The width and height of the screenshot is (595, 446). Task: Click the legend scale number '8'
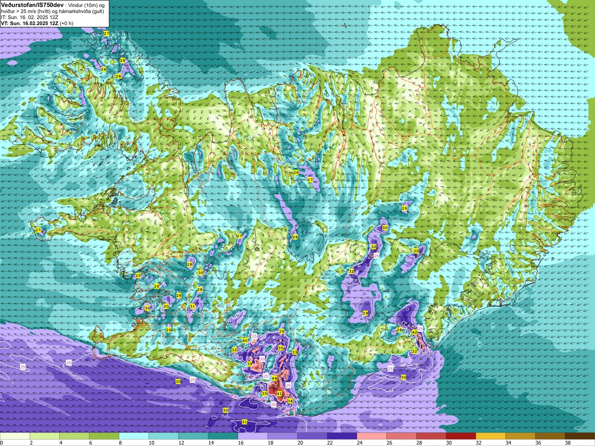[120, 443]
